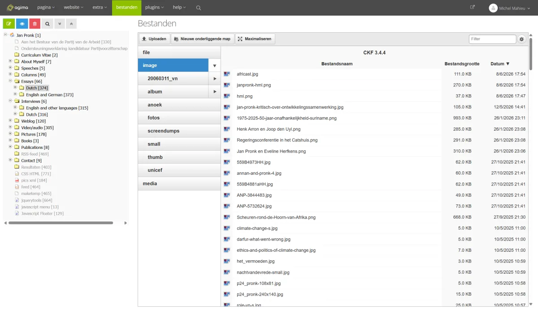Expand the Video/audio tree node
Viewport: 538px width, 309px height.
tap(10, 127)
